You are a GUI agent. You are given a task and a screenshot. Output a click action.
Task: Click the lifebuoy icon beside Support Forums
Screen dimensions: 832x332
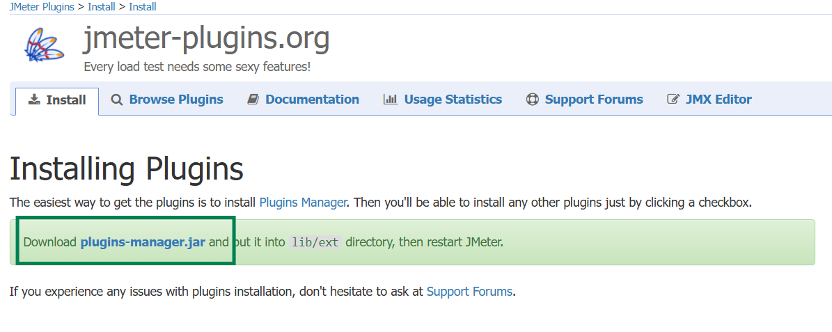click(x=532, y=99)
